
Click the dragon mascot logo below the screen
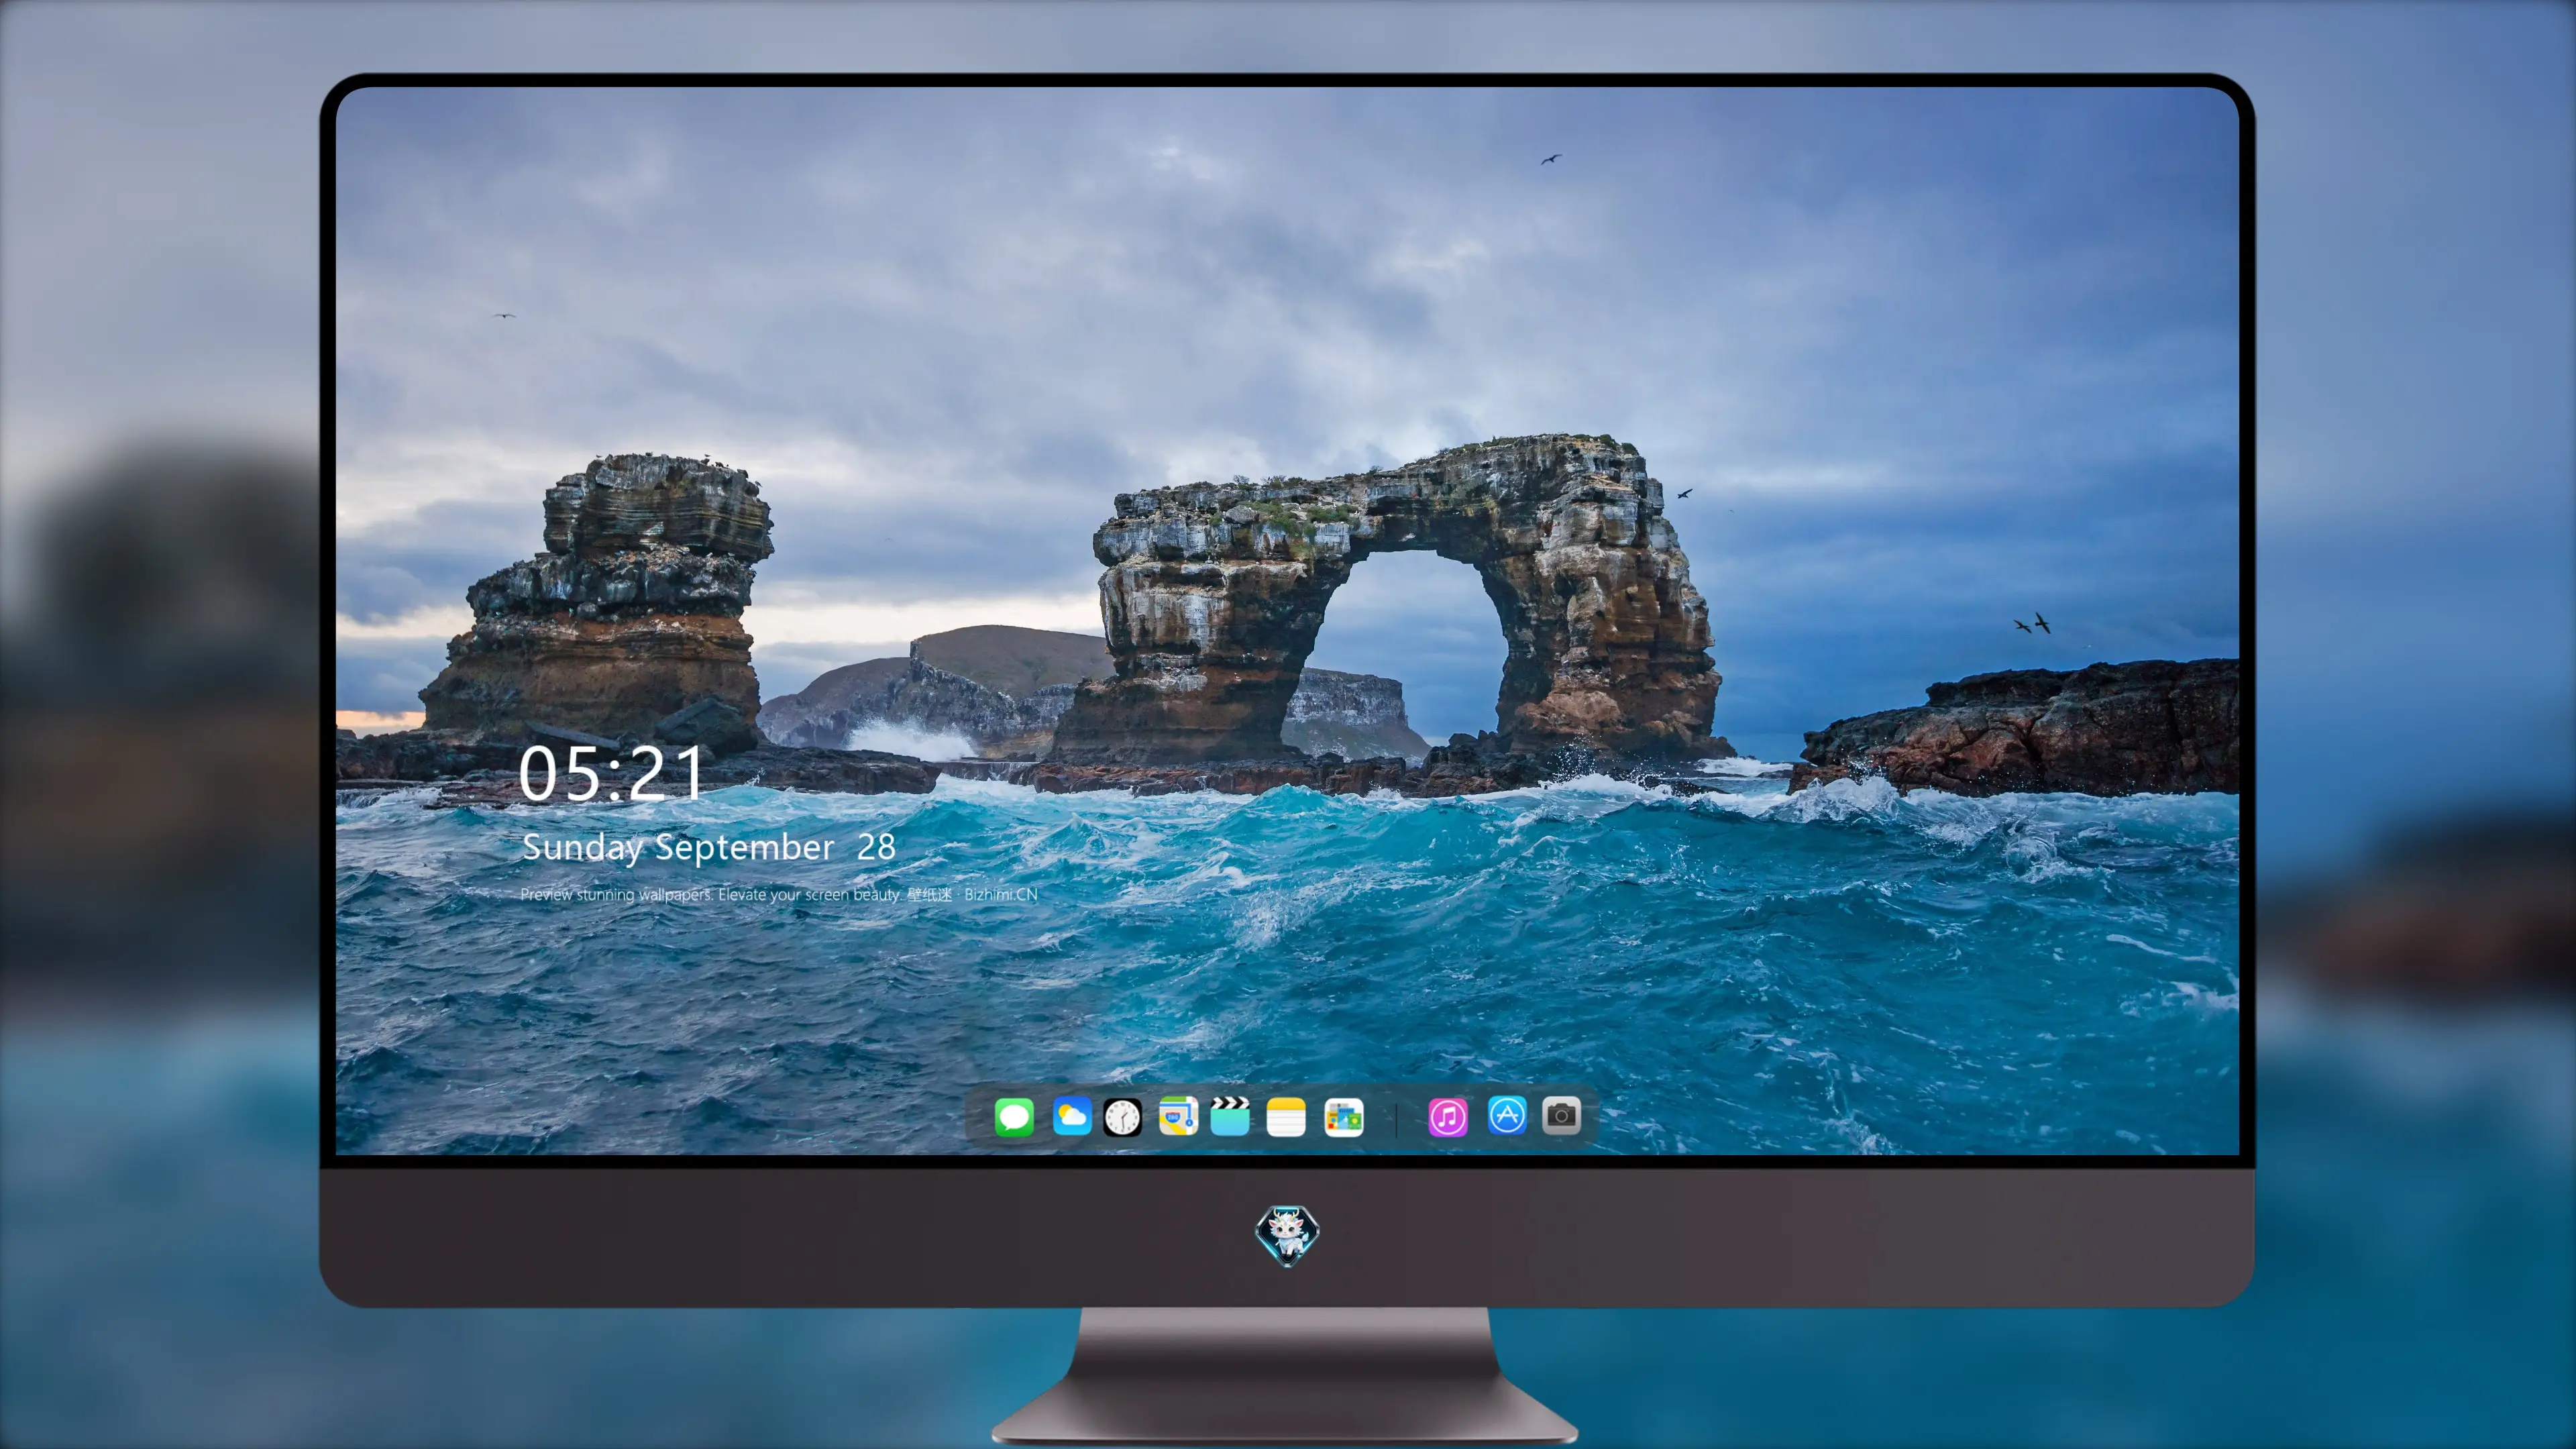pyautogui.click(x=1287, y=1235)
